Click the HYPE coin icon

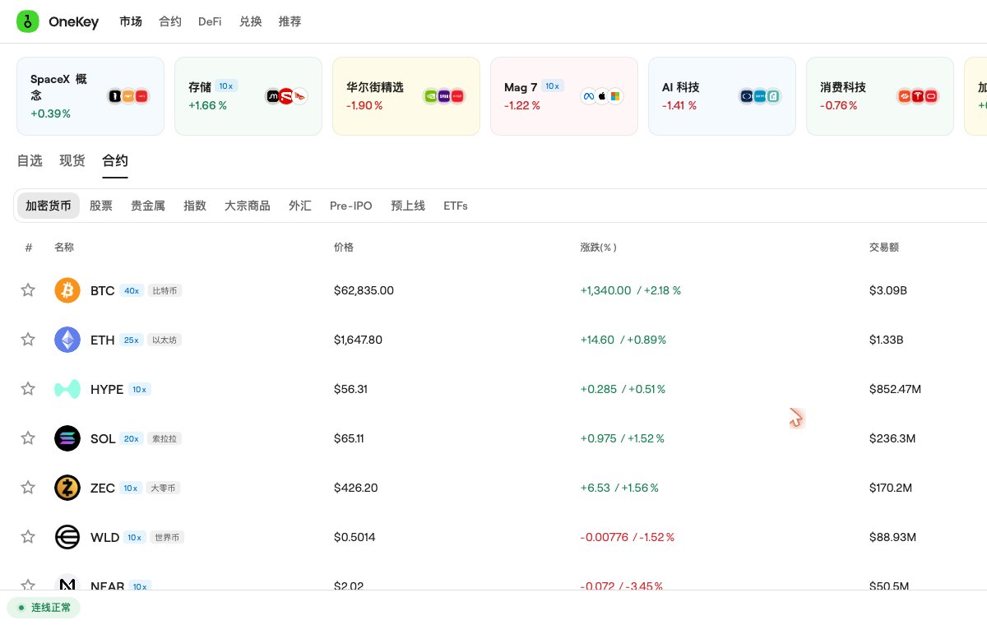(x=67, y=389)
